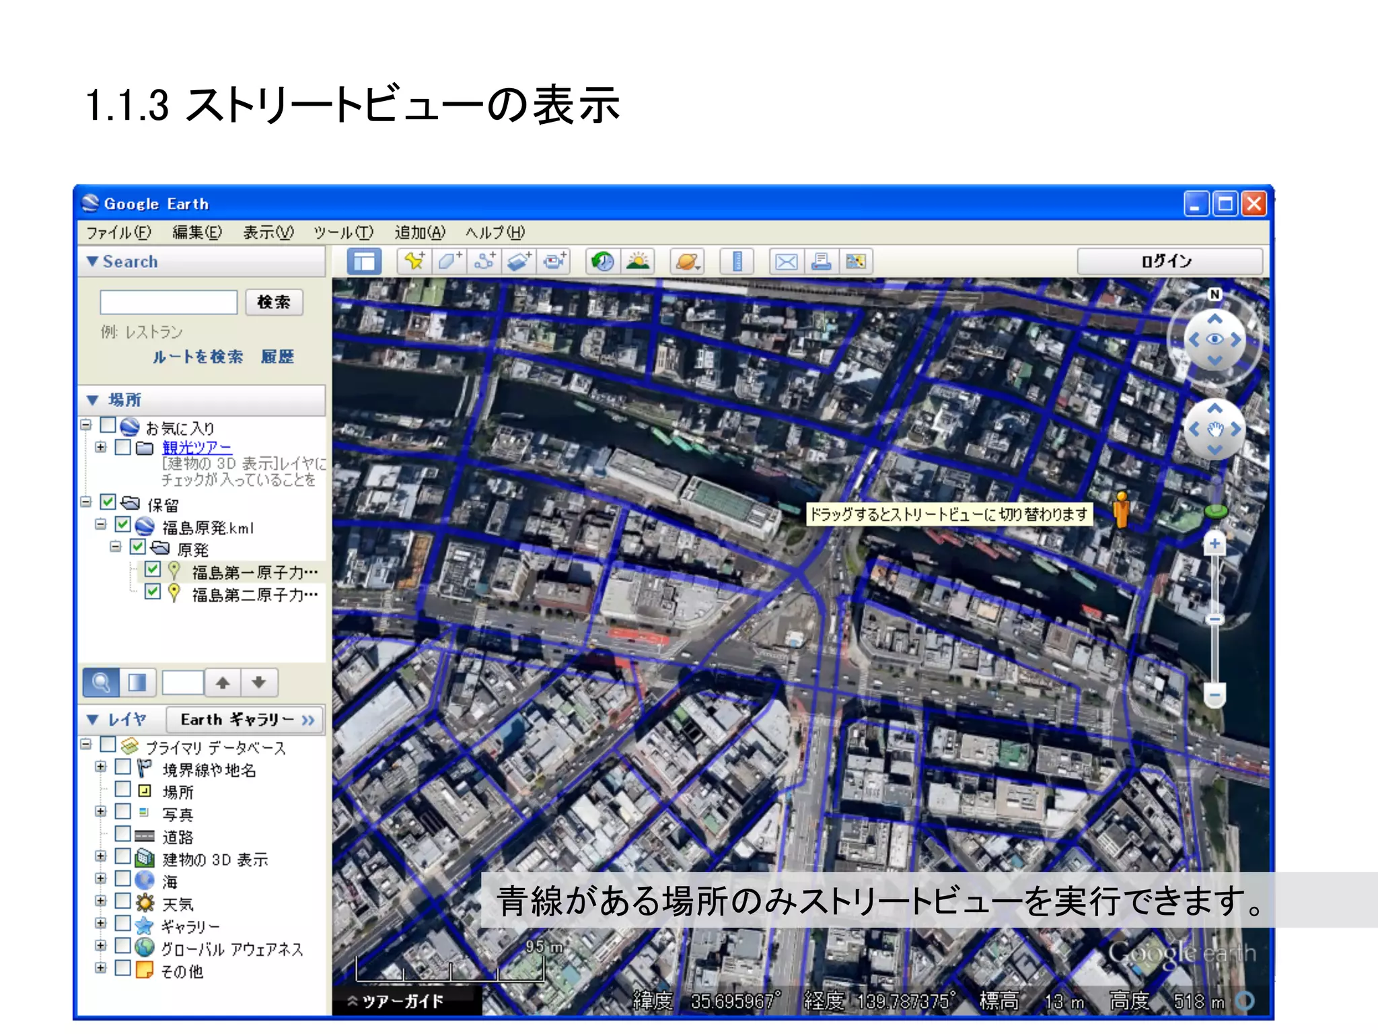Image resolution: width=1378 pixels, height=1034 pixels.
Task: Check the お気に入り checkbox
Action: click(108, 425)
